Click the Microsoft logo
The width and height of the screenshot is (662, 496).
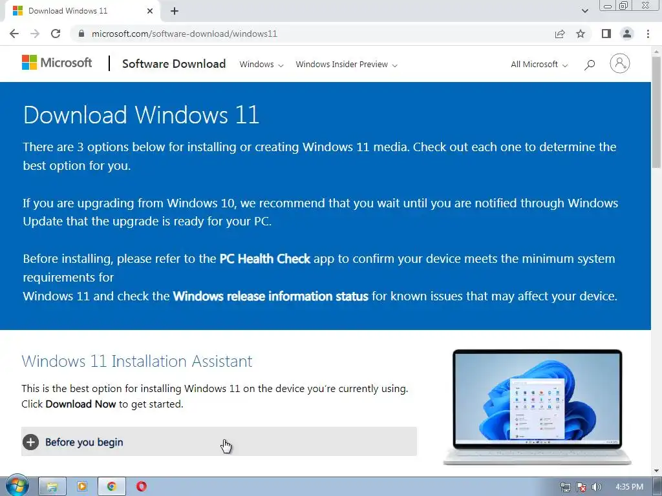[x=57, y=63]
